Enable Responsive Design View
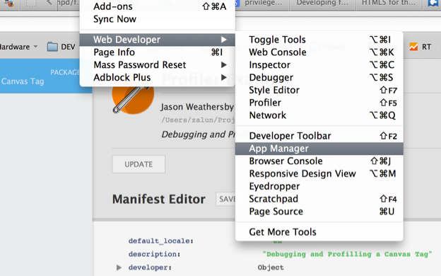Viewport: 441px width, 276px height. [x=319, y=173]
